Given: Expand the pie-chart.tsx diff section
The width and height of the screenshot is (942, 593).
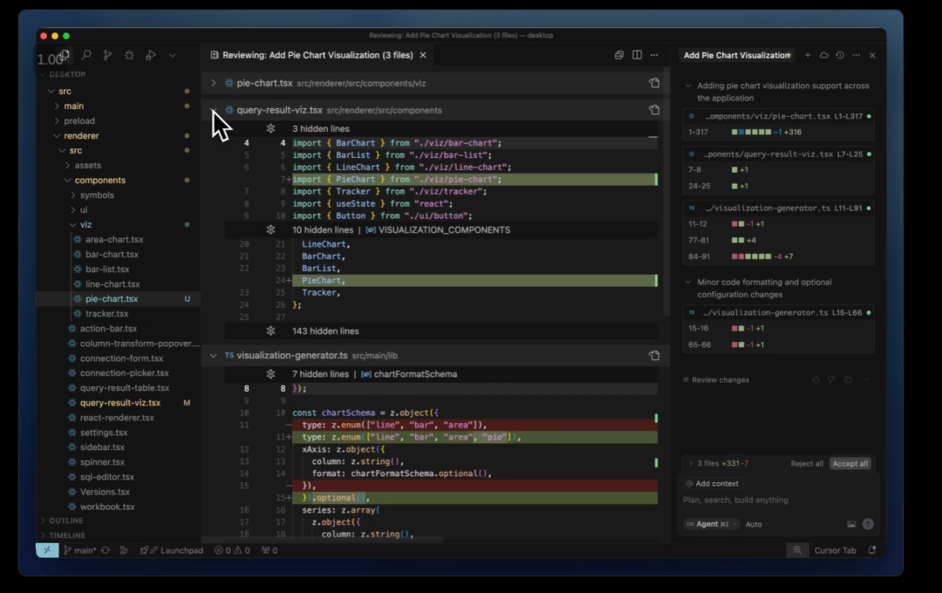Looking at the screenshot, I should (214, 83).
